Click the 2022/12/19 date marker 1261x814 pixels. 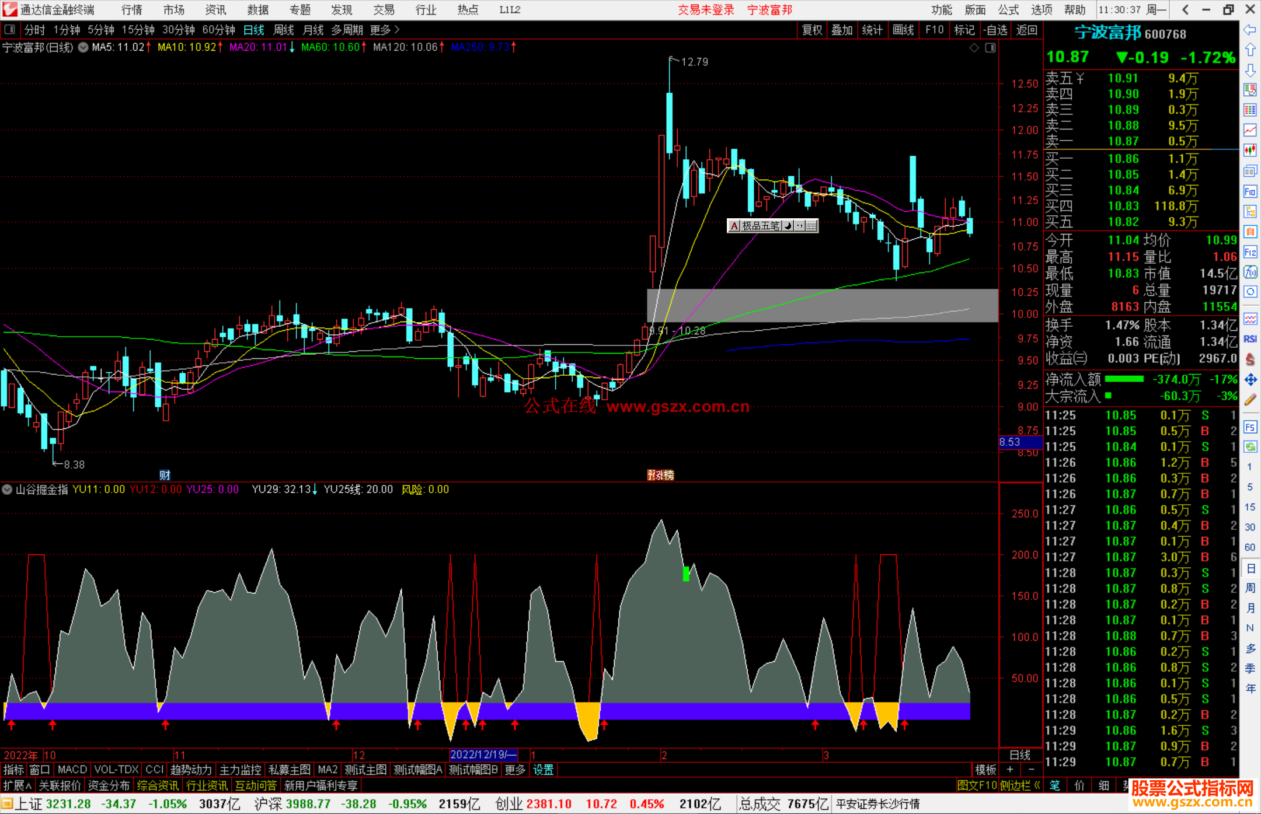(x=483, y=754)
